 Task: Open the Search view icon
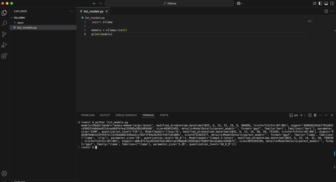4,24
